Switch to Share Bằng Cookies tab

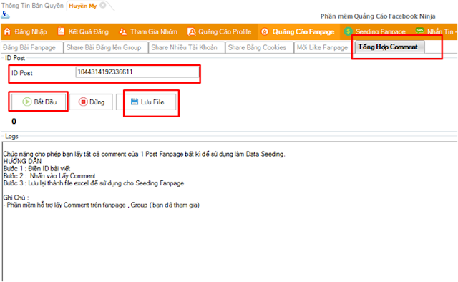pyautogui.click(x=259, y=47)
